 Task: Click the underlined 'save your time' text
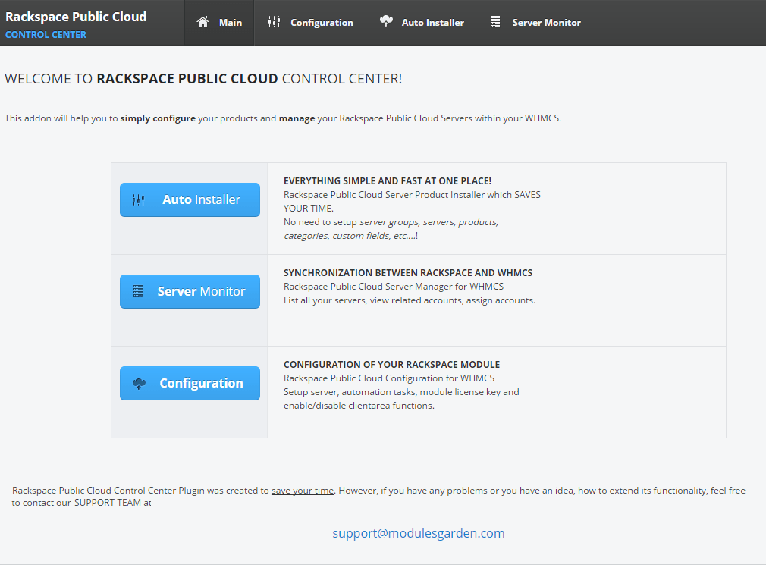pos(303,490)
